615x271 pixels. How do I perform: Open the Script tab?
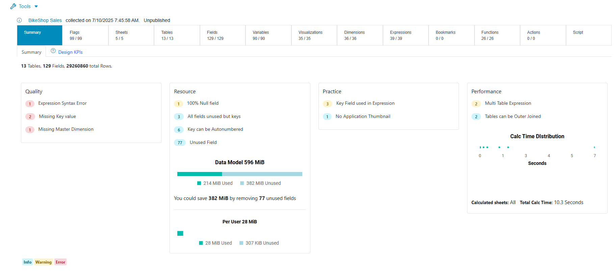(588, 35)
